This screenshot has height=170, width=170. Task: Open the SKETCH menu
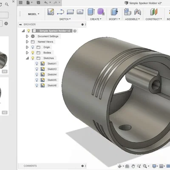(65, 19)
